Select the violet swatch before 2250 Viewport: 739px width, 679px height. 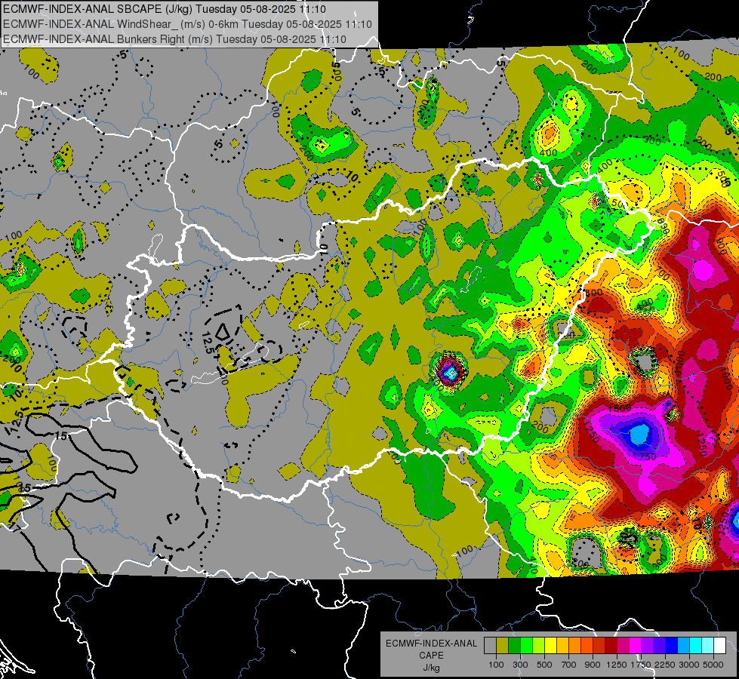coord(659,646)
